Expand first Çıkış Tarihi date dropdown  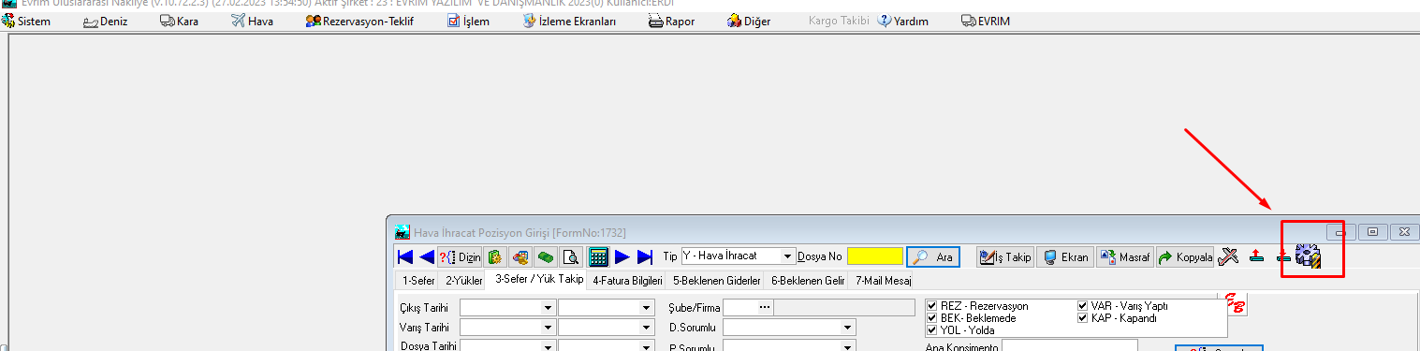[x=549, y=307]
